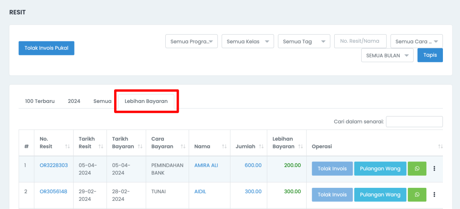Screen dimensions: 460x209
Task: Switch to the 100 Terbaru tab
Action: coord(40,101)
